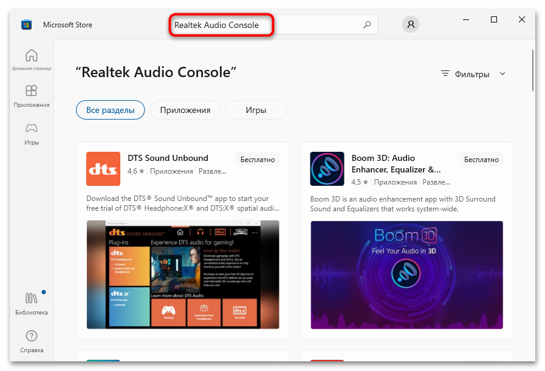The width and height of the screenshot is (545, 371).
Task: Click the Microsoft Store title text
Action: [68, 25]
